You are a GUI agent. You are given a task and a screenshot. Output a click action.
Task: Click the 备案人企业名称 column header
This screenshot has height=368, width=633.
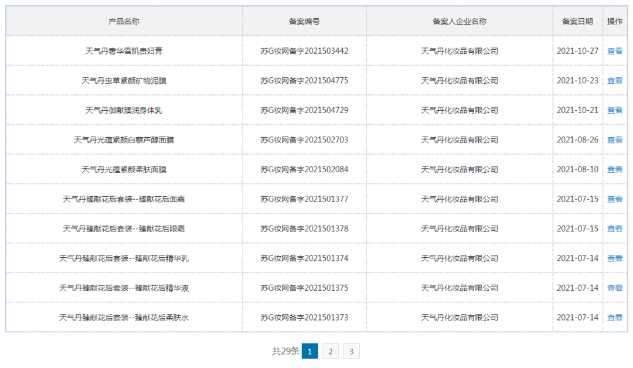coord(460,21)
